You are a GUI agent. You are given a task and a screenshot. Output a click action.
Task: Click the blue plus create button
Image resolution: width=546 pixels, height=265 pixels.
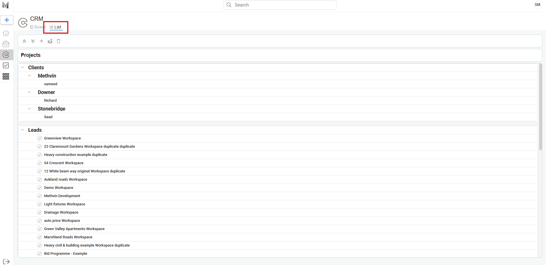pos(7,20)
